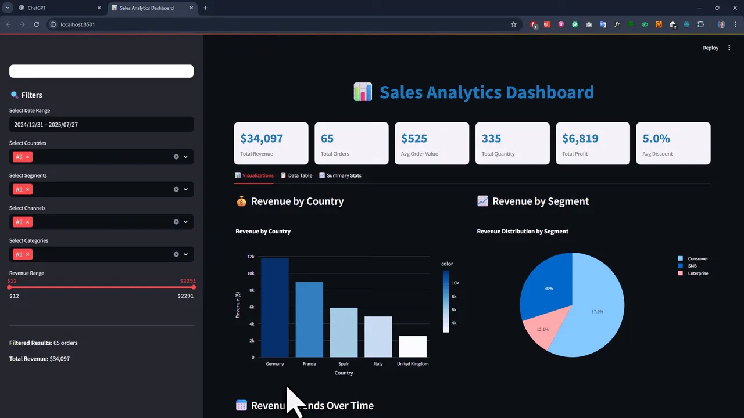Click the browser page reload icon

[36, 24]
